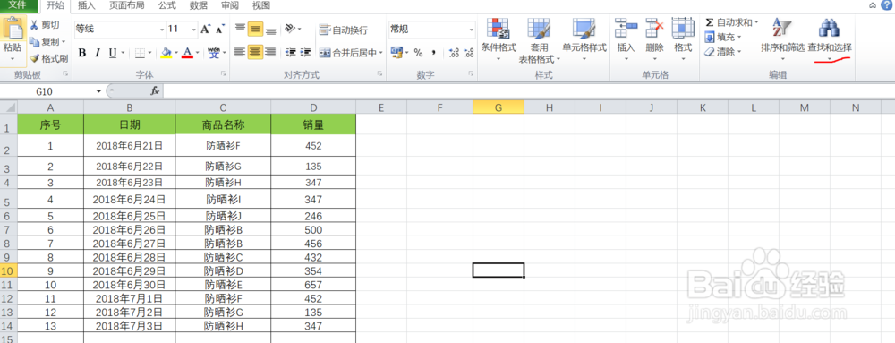Viewport: 895px width, 343px height.
Task: Click the accounting number format icon
Action: point(396,53)
